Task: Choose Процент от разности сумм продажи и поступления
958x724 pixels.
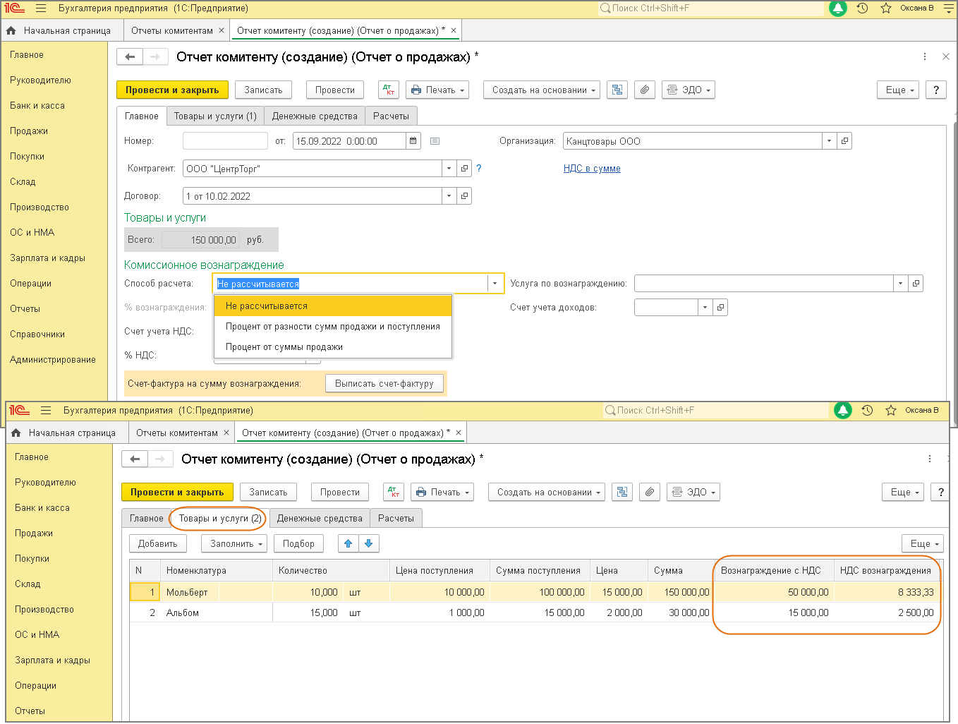Action: (333, 327)
